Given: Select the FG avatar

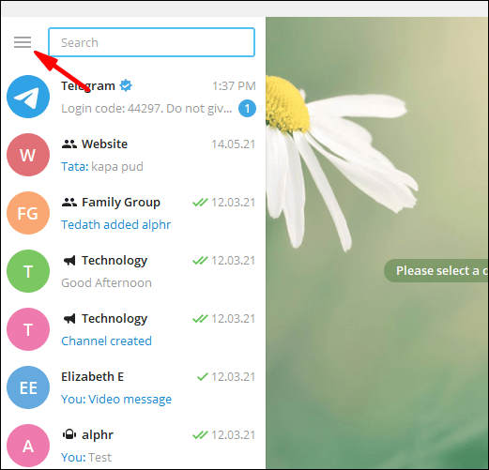Looking at the screenshot, I should click(28, 213).
